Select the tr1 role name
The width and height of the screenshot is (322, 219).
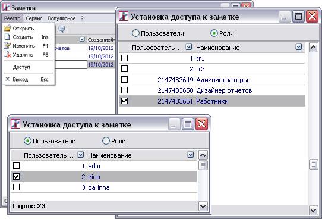(200, 58)
